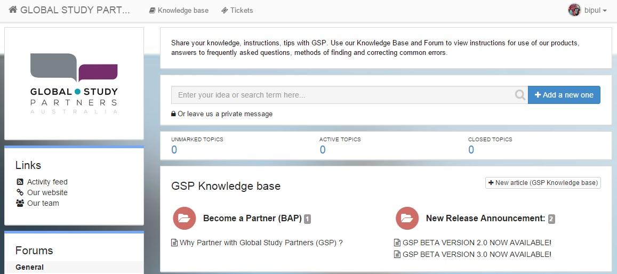Open the unmarked topics count

pos(174,150)
